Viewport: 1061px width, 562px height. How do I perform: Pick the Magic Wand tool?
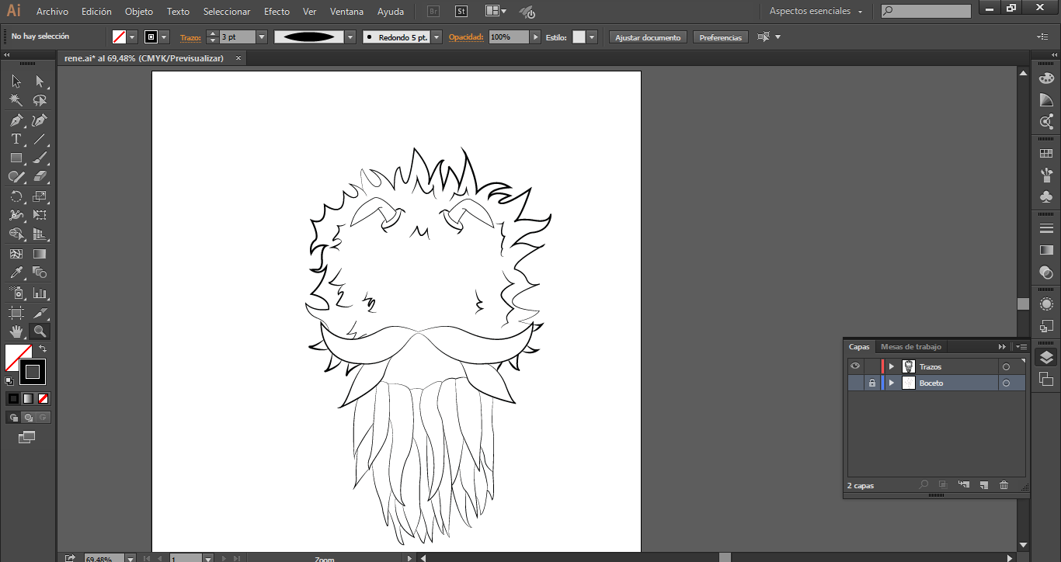16,101
